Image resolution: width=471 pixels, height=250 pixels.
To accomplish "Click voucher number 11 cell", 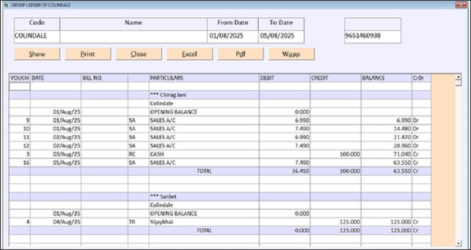I will [x=20, y=137].
